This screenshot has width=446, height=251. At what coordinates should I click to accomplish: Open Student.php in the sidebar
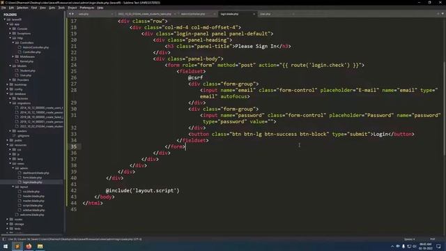click(x=28, y=70)
